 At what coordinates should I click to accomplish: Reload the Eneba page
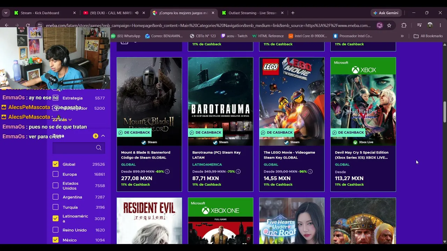click(x=28, y=25)
